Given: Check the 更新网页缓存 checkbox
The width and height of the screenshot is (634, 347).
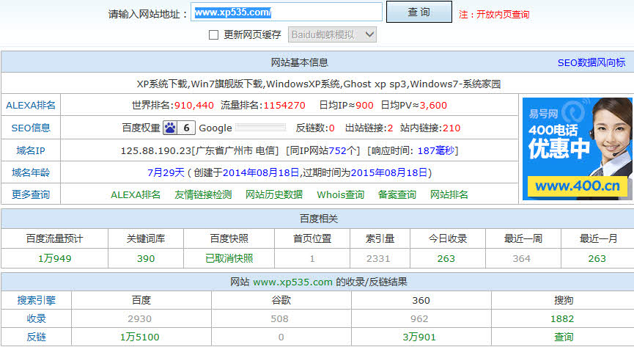Looking at the screenshot, I should pyautogui.click(x=214, y=34).
